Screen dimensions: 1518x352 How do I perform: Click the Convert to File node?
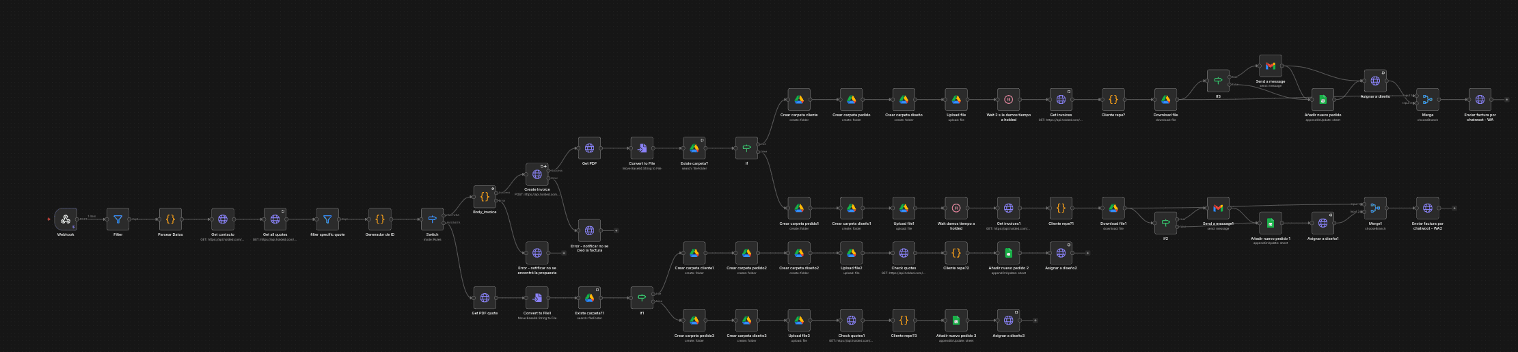point(642,148)
